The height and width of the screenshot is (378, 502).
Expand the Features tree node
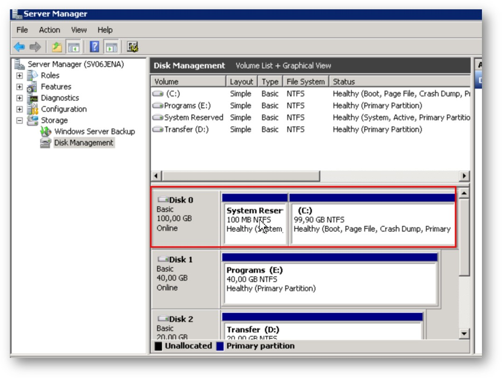point(20,87)
